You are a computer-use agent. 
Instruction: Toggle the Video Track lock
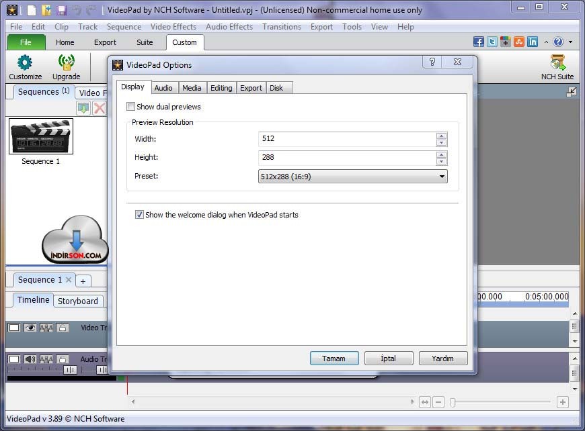pyautogui.click(x=63, y=328)
